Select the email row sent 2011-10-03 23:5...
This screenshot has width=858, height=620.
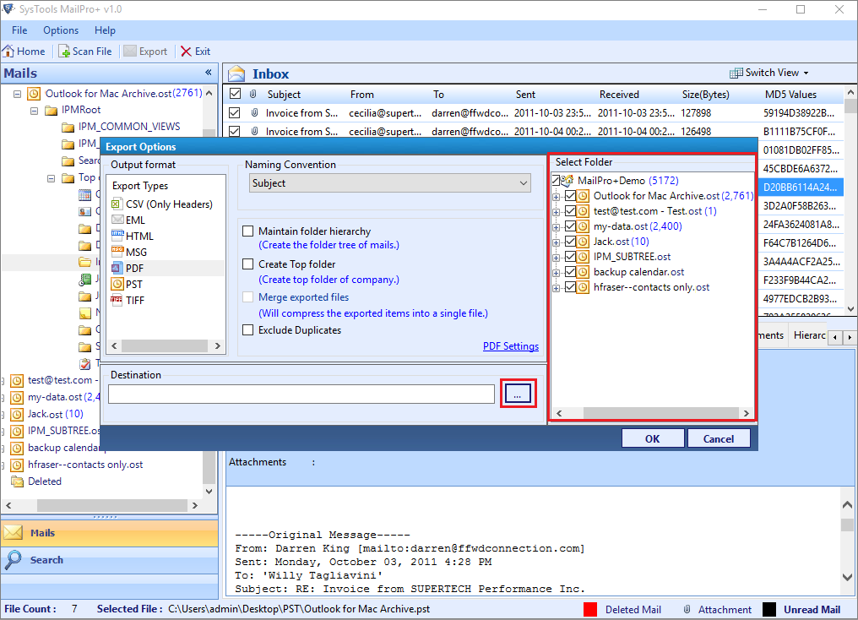(x=534, y=112)
